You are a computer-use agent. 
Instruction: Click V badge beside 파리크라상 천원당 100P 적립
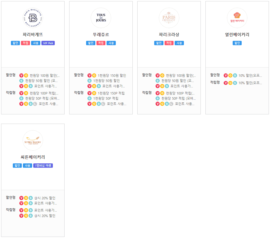pyautogui.click(x=157, y=93)
